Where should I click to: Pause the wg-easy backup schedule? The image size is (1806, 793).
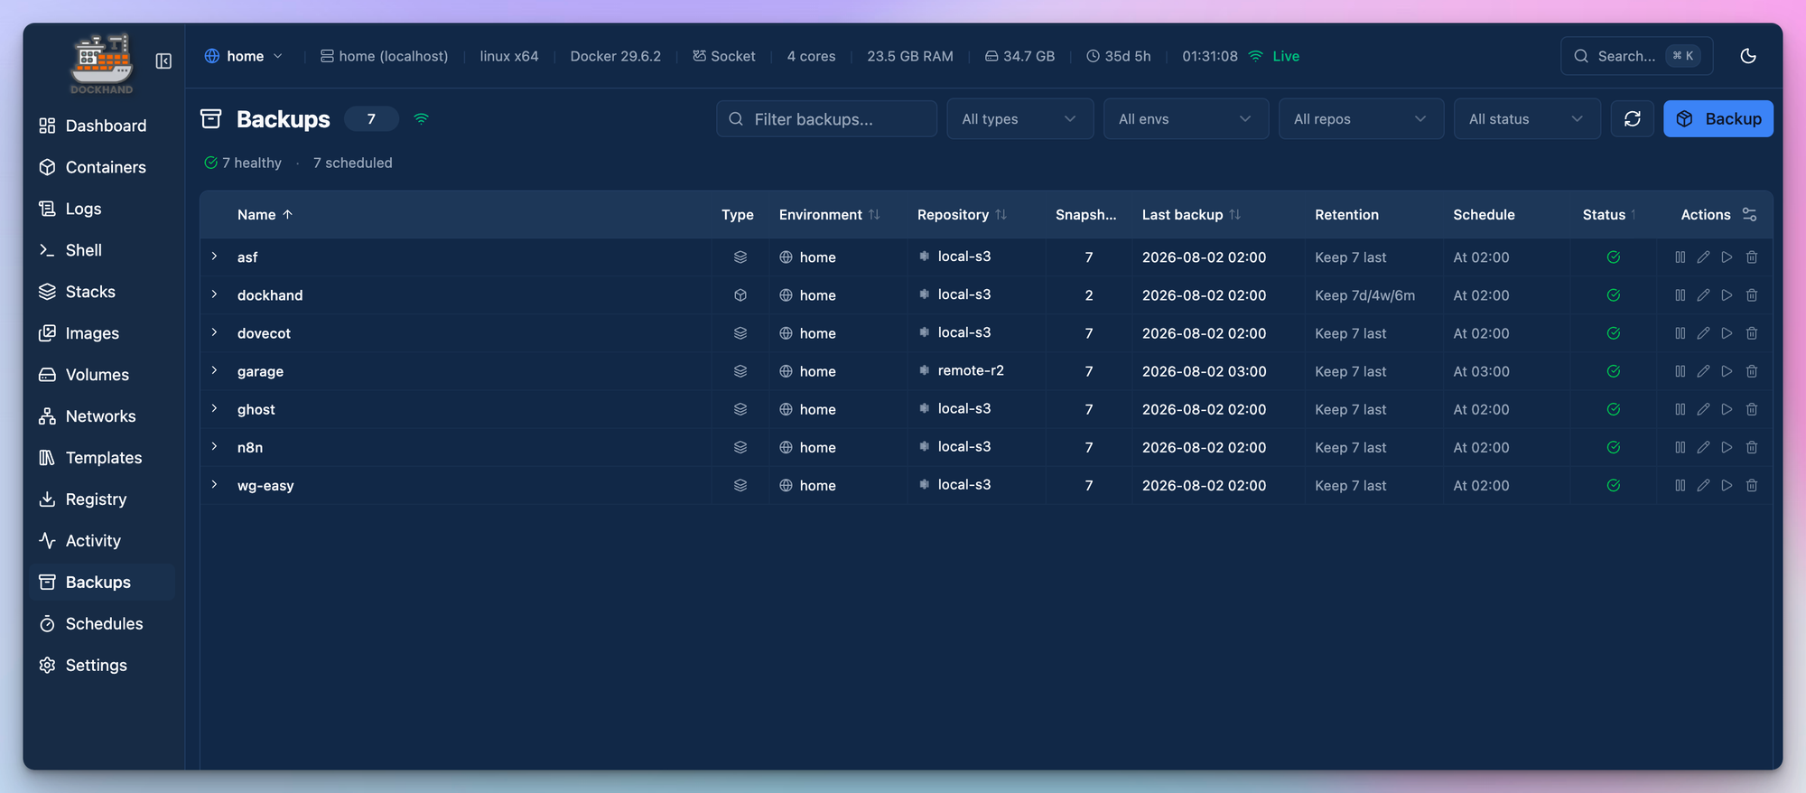[x=1680, y=485]
